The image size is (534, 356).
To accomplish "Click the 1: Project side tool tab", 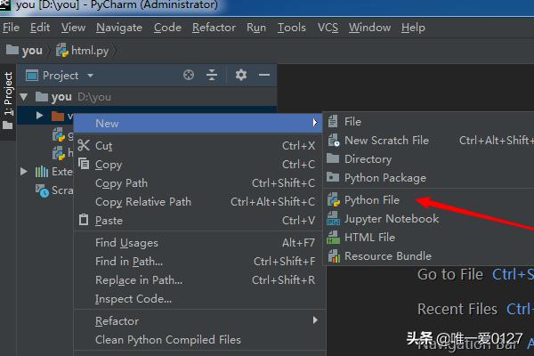I will coord(8,95).
